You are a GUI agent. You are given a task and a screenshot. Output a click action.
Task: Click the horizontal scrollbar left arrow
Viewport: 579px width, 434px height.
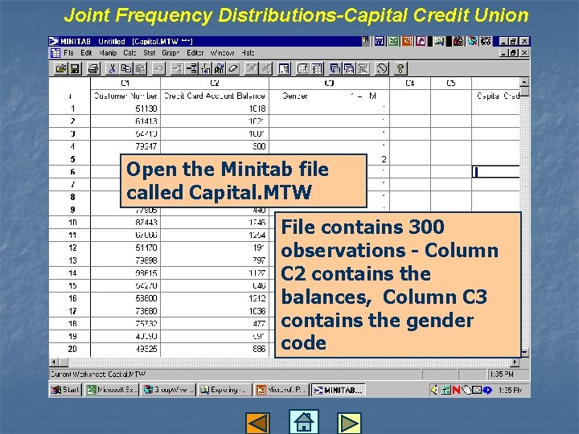pos(54,362)
